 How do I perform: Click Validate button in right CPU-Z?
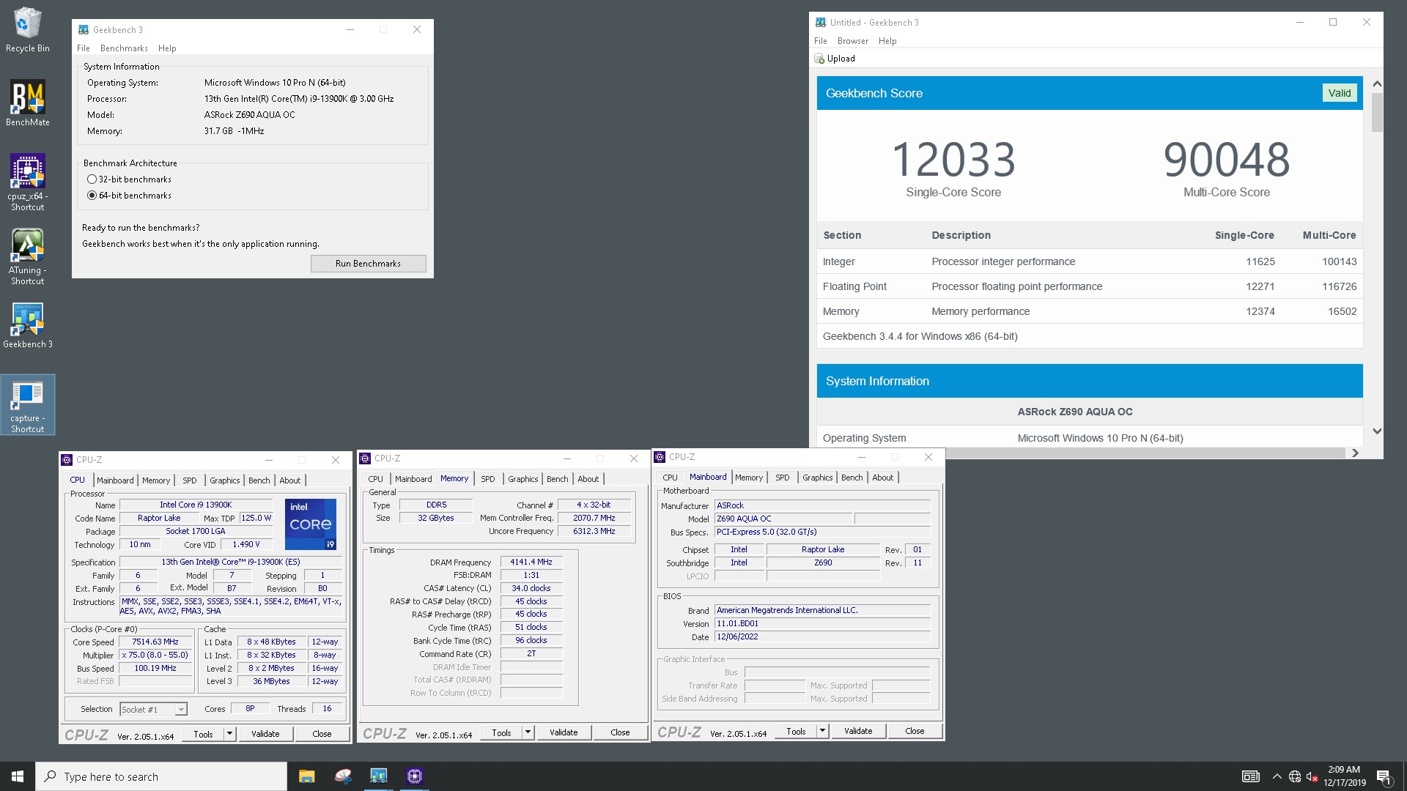858,731
